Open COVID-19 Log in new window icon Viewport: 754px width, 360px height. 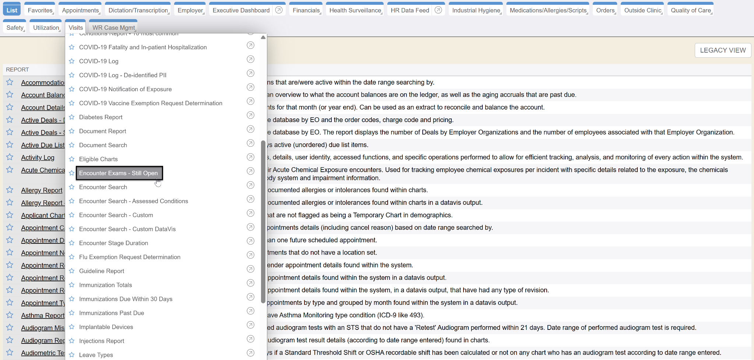(250, 59)
